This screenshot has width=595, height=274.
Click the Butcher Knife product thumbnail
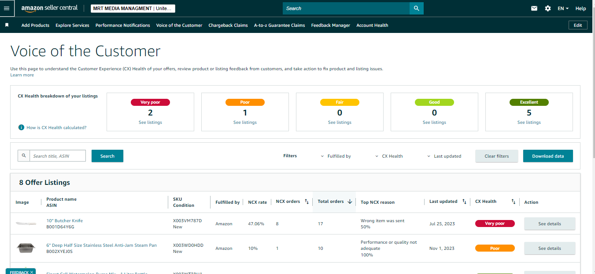pos(26,224)
